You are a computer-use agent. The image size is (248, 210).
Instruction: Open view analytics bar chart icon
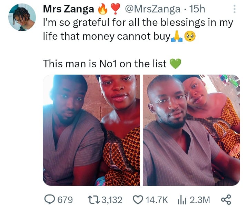point(181,199)
